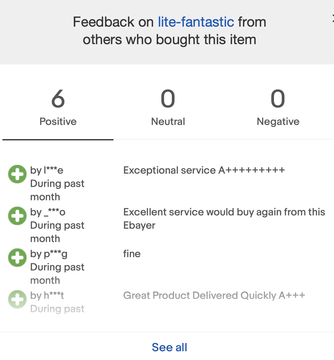Select the Positive feedback tab
The height and width of the screenshot is (360, 334).
[x=58, y=108]
